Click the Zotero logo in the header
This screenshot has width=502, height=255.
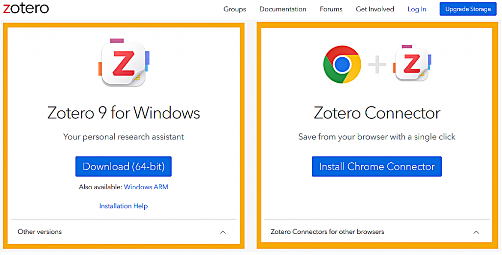(26, 8)
